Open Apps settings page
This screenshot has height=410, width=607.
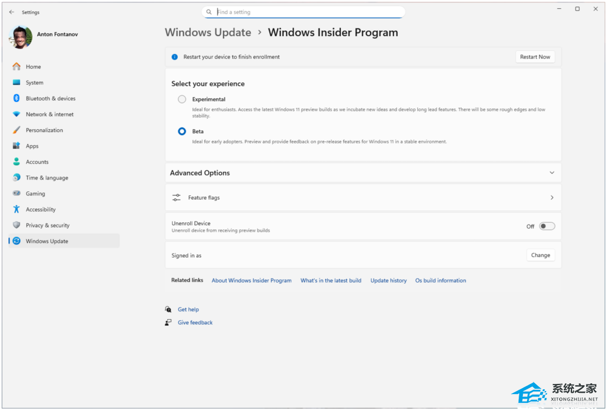click(x=64, y=146)
